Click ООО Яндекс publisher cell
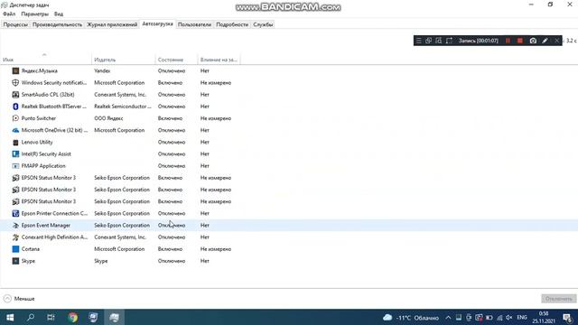The height and width of the screenshot is (325, 578). click(x=108, y=118)
